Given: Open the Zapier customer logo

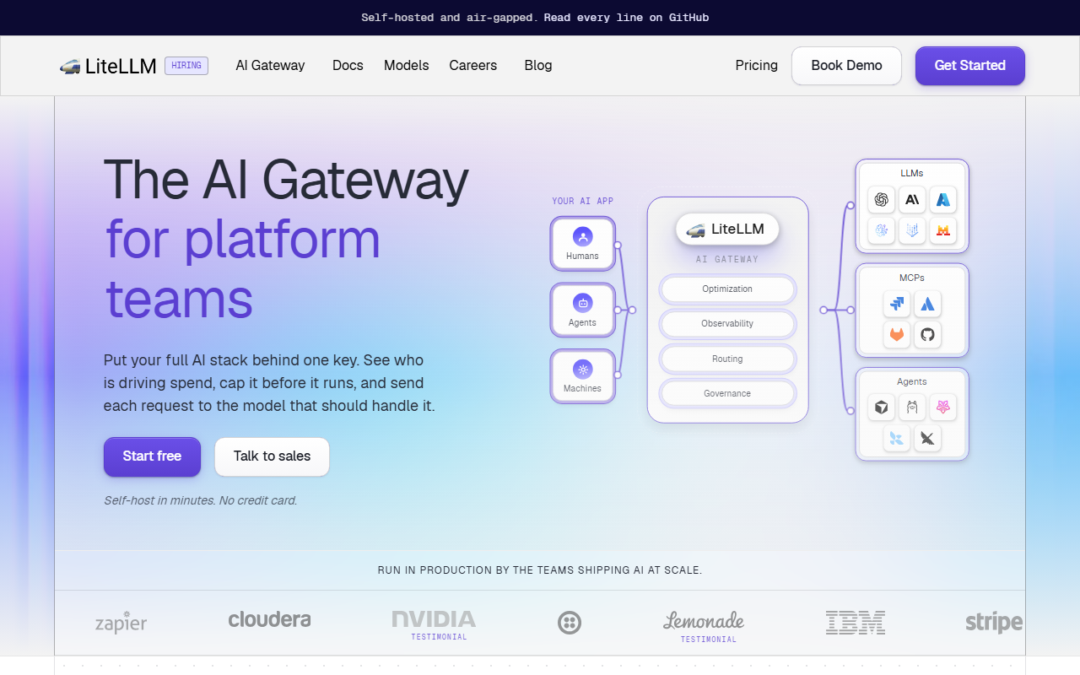Looking at the screenshot, I should pos(121,623).
